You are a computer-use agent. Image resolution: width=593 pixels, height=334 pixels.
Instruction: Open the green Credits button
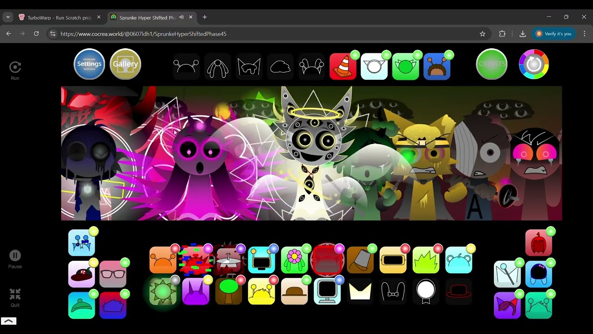tap(492, 64)
